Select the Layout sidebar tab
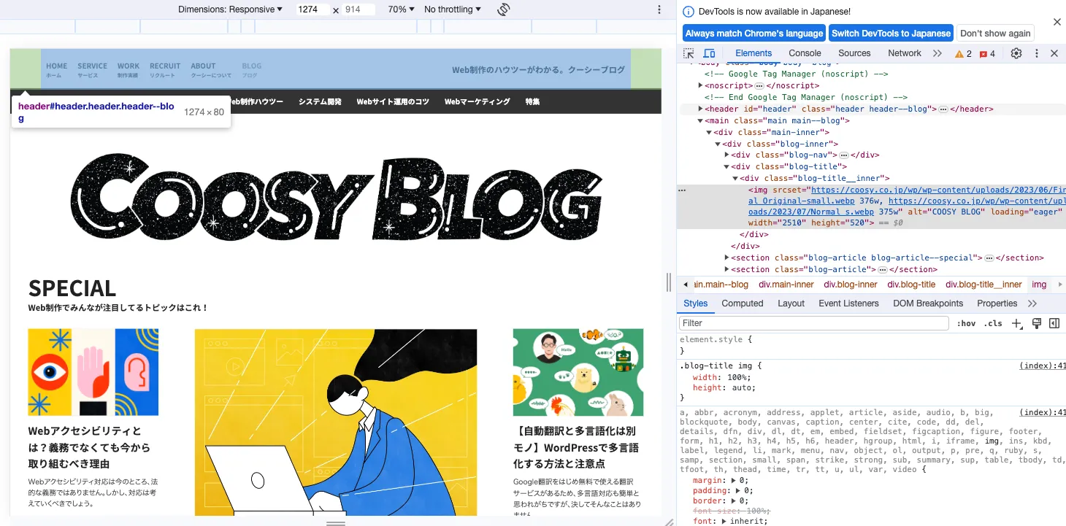The image size is (1066, 526). click(791, 303)
